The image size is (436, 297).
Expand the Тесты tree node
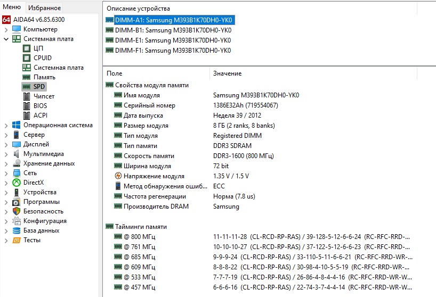point(6,241)
